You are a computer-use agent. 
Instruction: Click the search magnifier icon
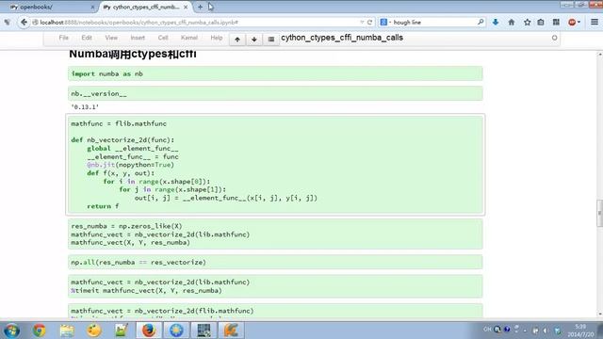(x=481, y=23)
